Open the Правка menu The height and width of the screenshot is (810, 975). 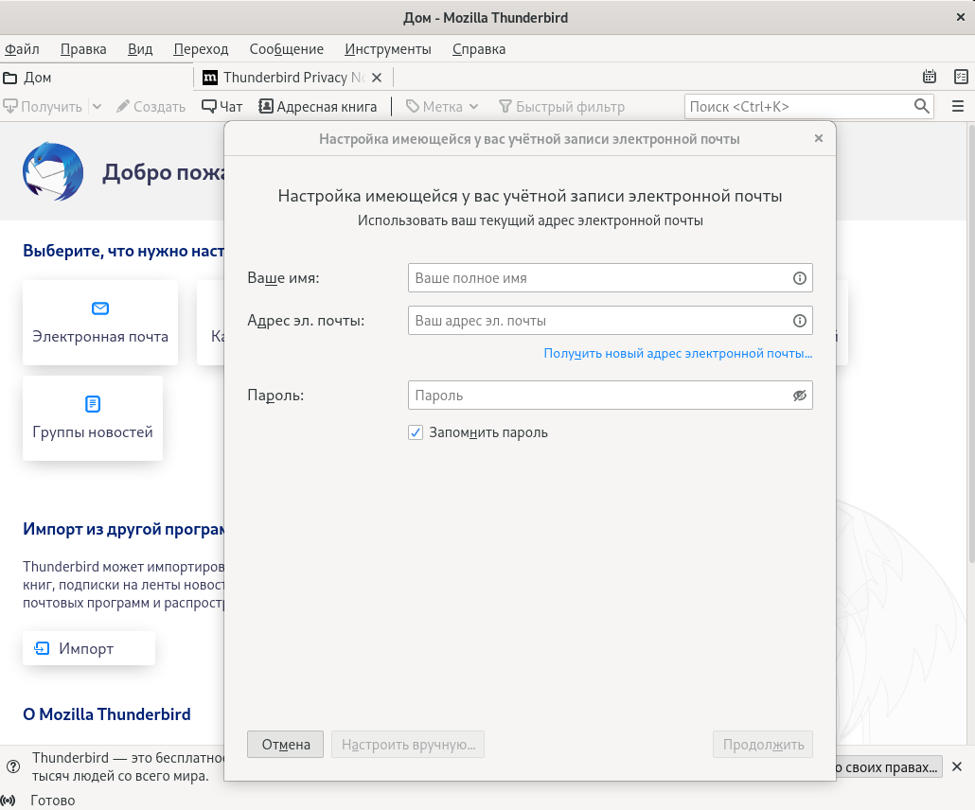point(83,48)
